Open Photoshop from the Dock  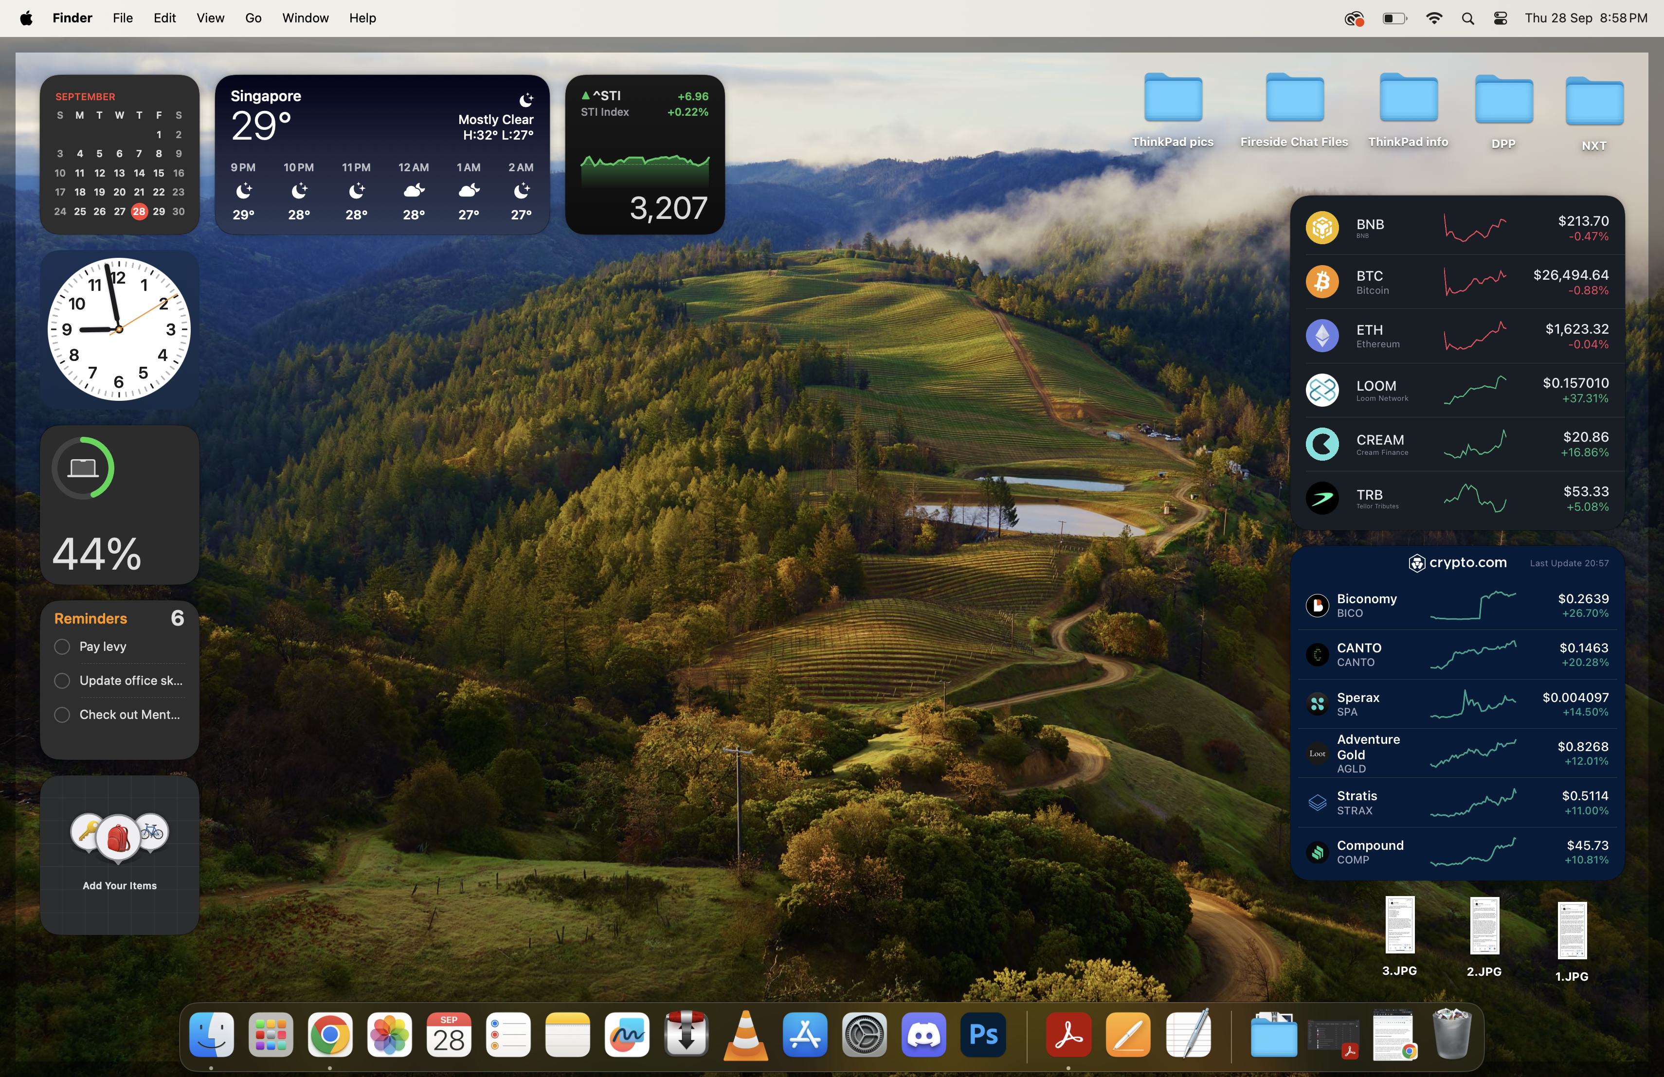[984, 1034]
